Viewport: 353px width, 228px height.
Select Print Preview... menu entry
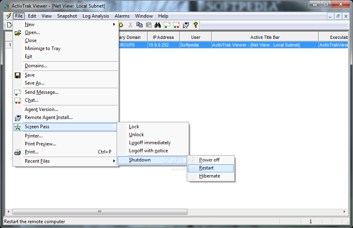pos(66,144)
